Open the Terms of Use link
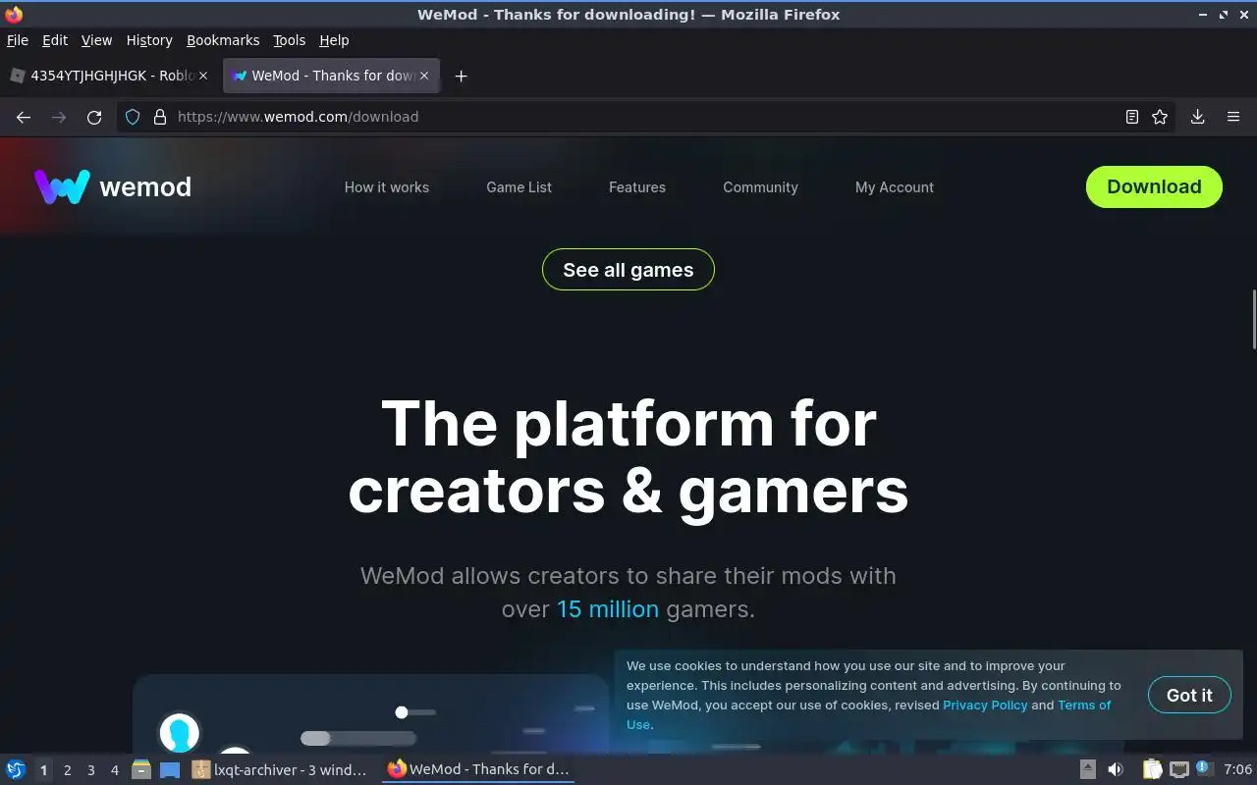 tap(1084, 705)
